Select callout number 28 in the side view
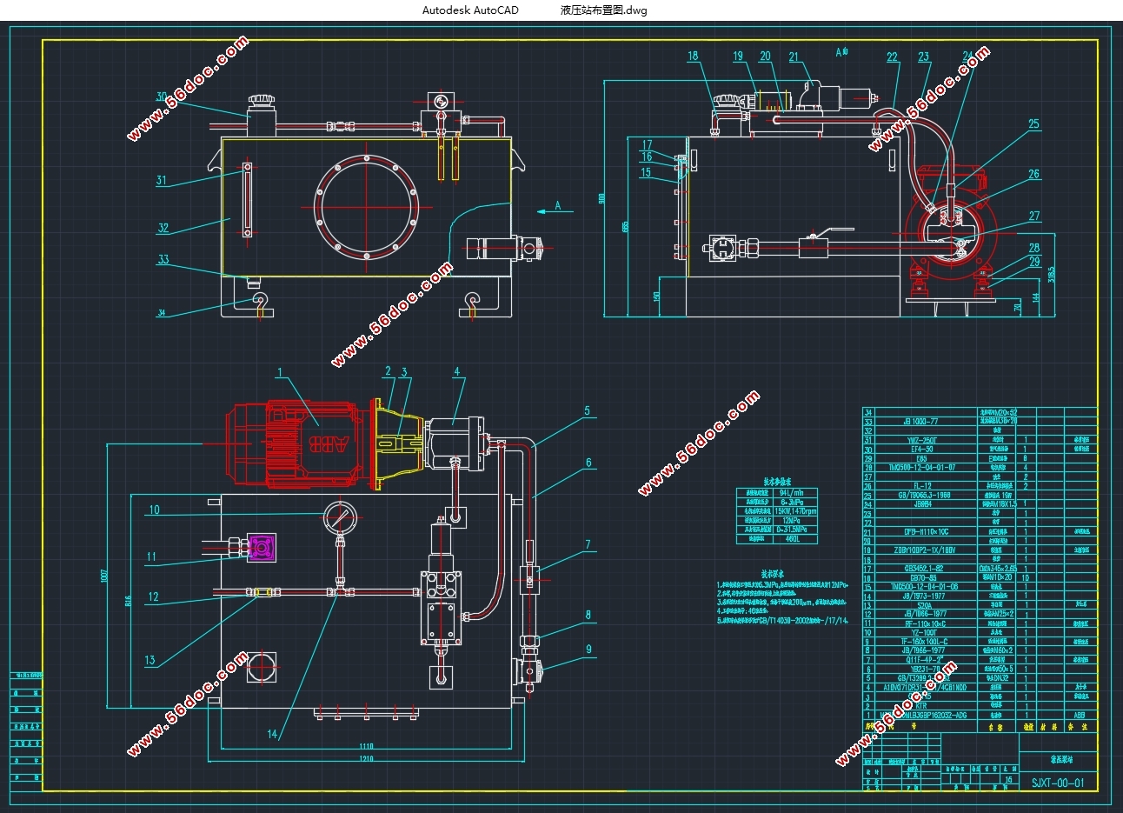1123x813 pixels. [1033, 249]
